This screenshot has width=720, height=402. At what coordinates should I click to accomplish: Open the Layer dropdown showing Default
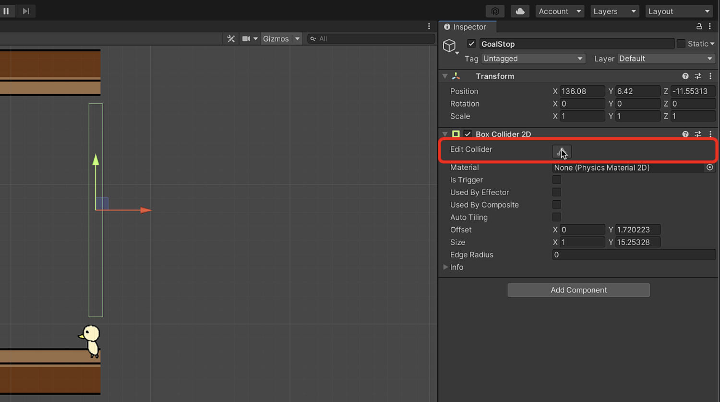tap(666, 59)
